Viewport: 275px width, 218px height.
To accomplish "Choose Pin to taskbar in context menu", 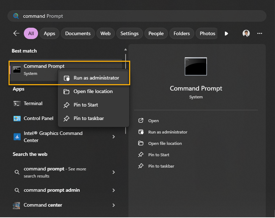I will 94,119.
